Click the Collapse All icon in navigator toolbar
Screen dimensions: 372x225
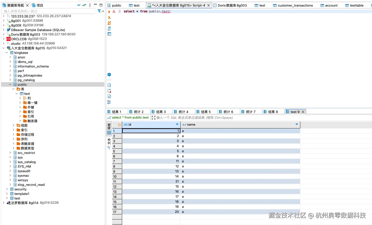point(79,5)
